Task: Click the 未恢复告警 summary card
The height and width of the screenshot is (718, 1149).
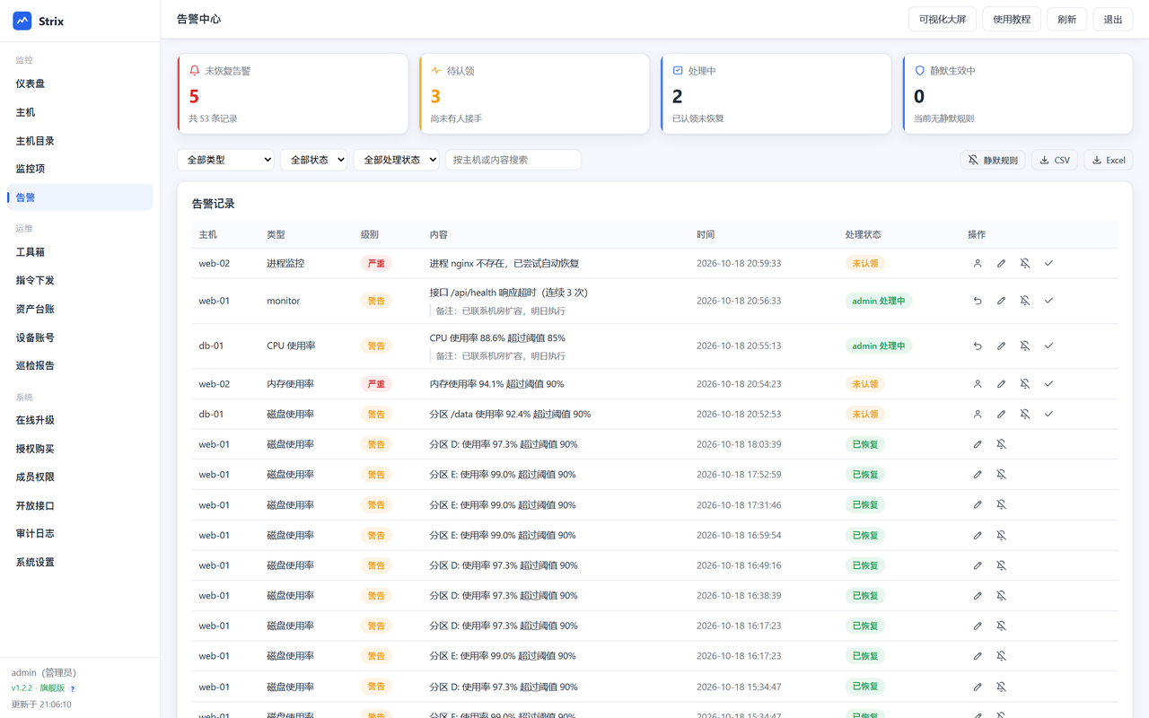Action: coord(293,94)
